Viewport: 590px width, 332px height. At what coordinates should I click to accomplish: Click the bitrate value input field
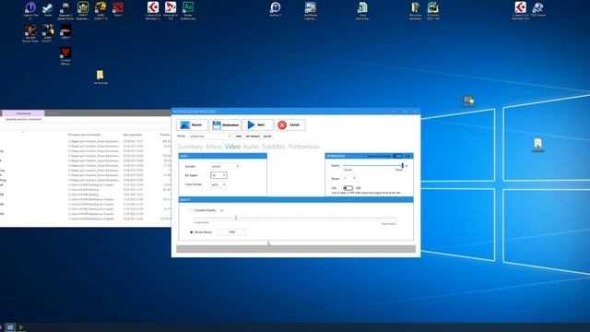pos(231,232)
